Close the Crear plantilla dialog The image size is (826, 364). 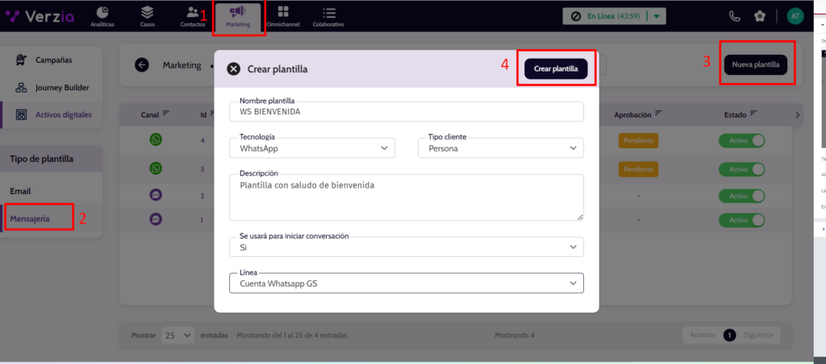coord(233,69)
